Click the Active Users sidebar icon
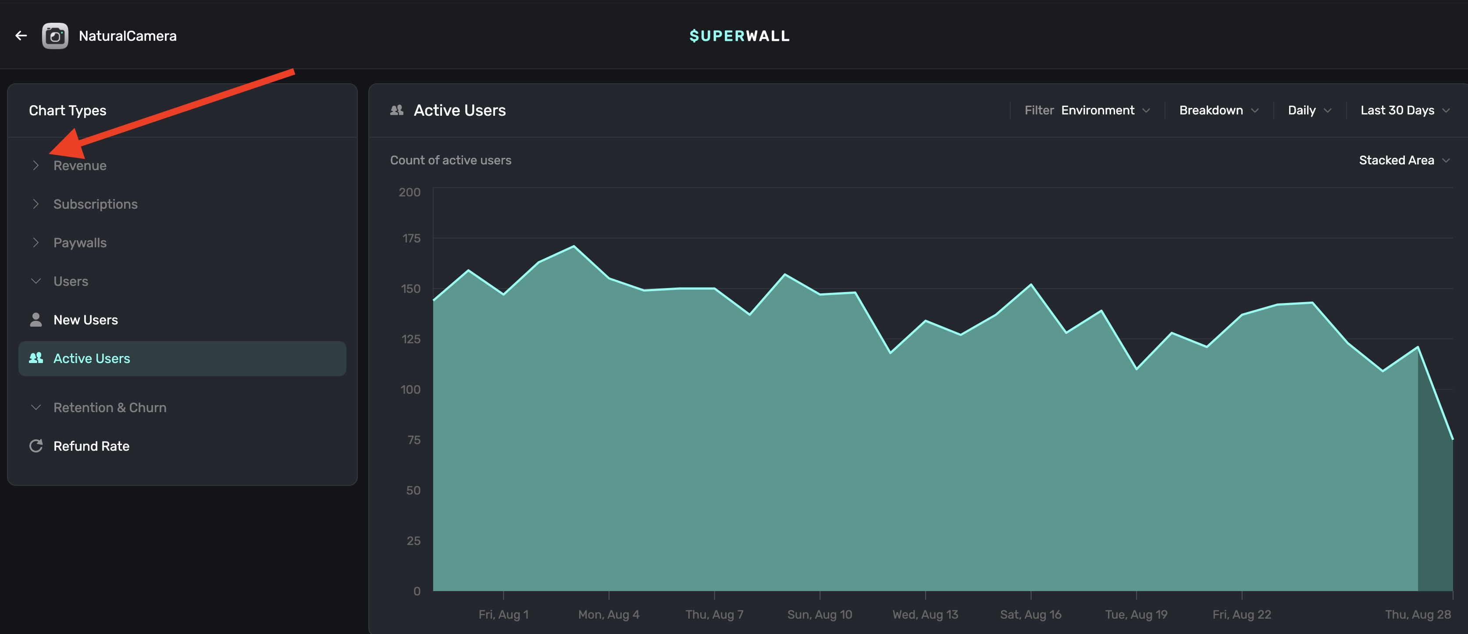 pyautogui.click(x=36, y=358)
